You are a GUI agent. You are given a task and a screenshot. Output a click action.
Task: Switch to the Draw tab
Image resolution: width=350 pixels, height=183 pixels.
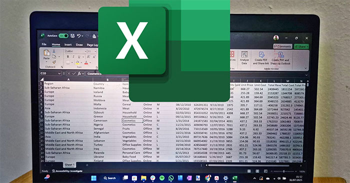pyautogui.click(x=79, y=44)
